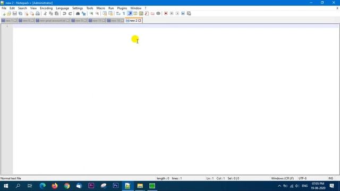The height and width of the screenshot is (191, 340).
Task: Launch Firefox from the taskbar
Action: pyautogui.click(x=55, y=186)
